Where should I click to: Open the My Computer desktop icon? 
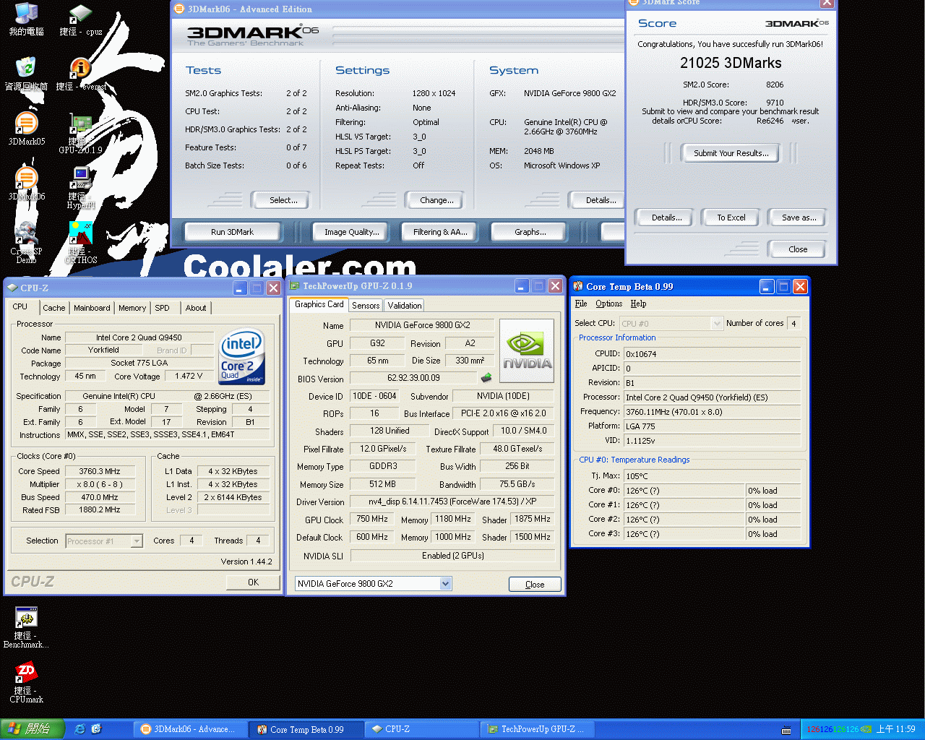pos(26,20)
